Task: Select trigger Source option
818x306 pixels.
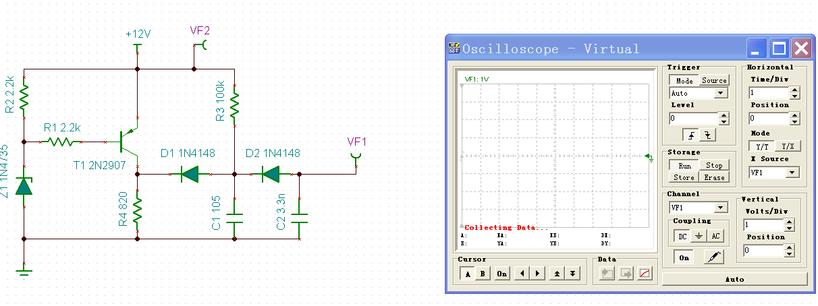Action: pyautogui.click(x=714, y=80)
